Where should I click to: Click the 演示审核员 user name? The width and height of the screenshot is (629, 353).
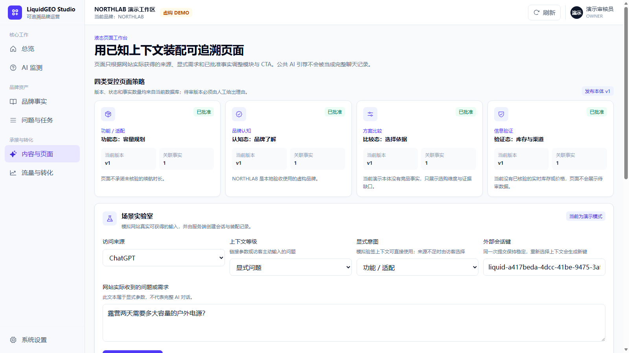click(x=600, y=9)
